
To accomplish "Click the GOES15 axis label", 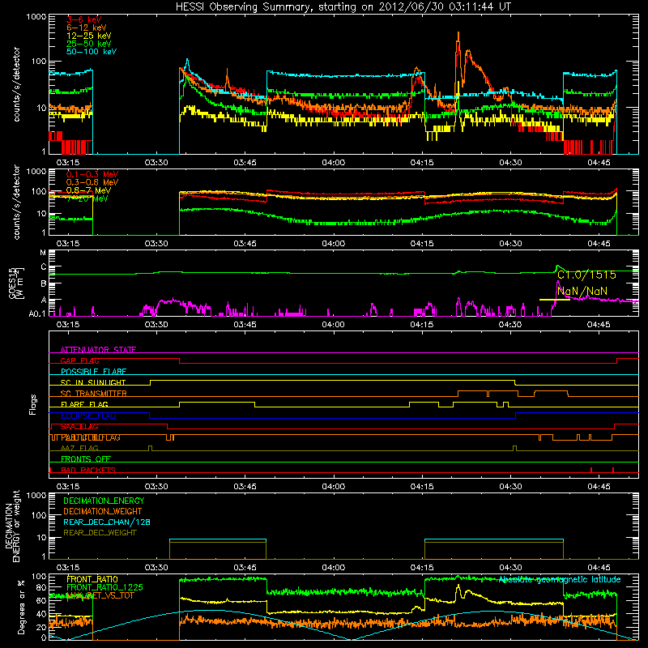I will pos(15,283).
